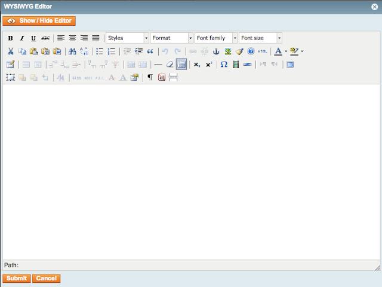Image resolution: width=382 pixels, height=287 pixels.
Task: Click the blockquote icon
Action: 150,51
